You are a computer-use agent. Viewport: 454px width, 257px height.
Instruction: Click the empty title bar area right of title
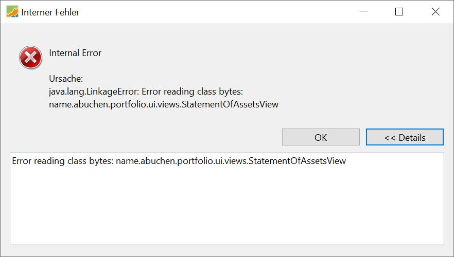click(x=206, y=12)
